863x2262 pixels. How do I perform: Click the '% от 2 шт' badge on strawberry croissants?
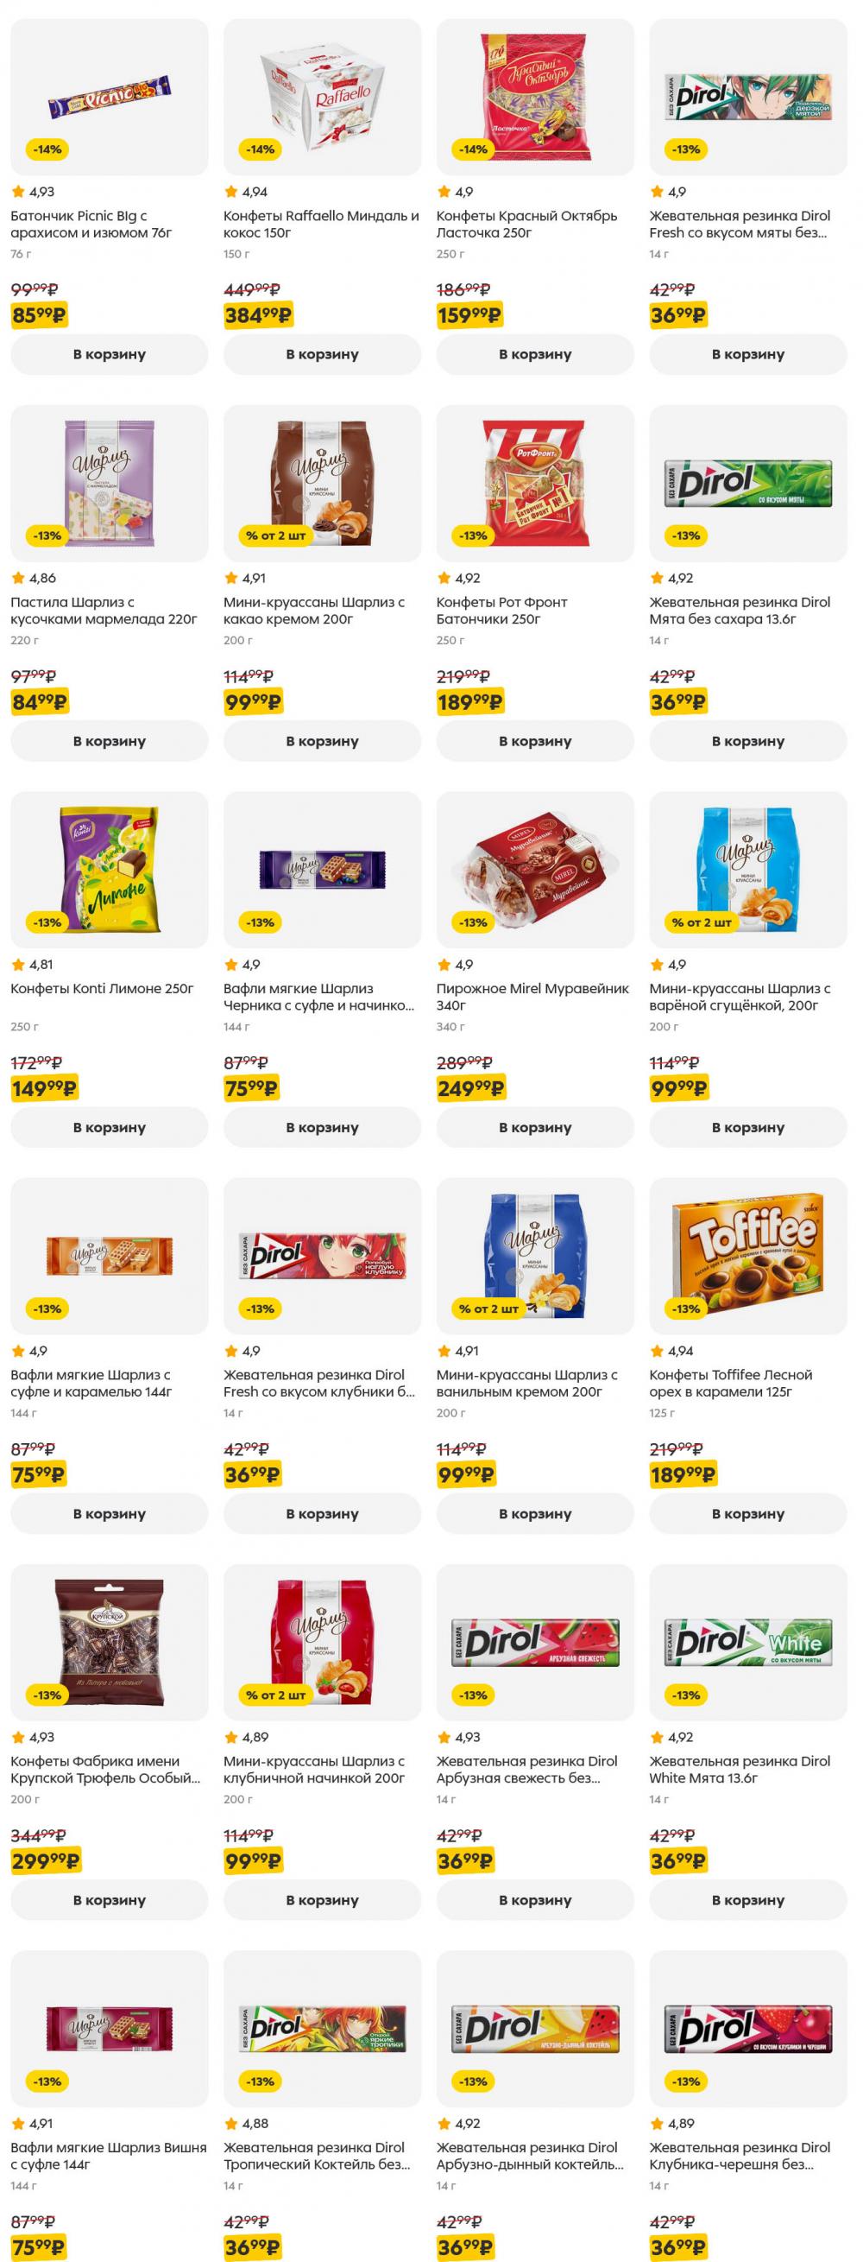tap(275, 1695)
